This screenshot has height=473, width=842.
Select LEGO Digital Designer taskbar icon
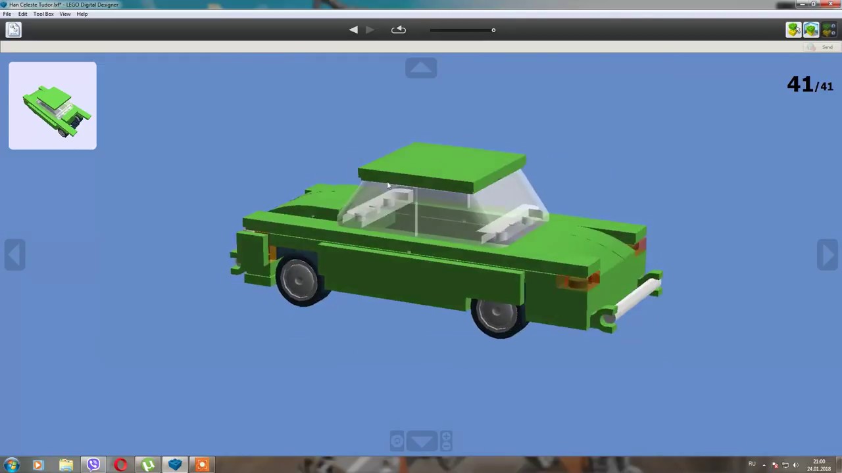point(175,464)
